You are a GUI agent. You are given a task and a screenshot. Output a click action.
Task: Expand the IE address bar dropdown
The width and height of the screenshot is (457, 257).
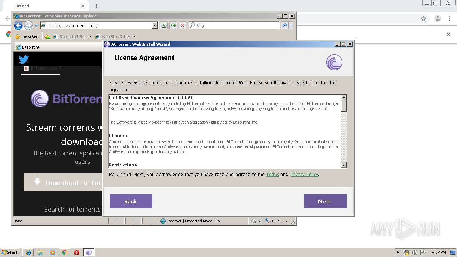pyautogui.click(x=155, y=26)
